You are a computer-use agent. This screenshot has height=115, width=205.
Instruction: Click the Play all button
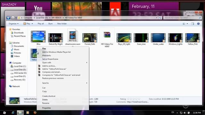[x=41, y=24]
